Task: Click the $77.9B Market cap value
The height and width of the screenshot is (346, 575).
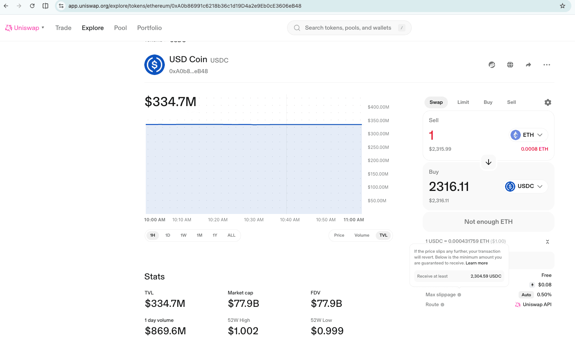Action: pos(244,304)
